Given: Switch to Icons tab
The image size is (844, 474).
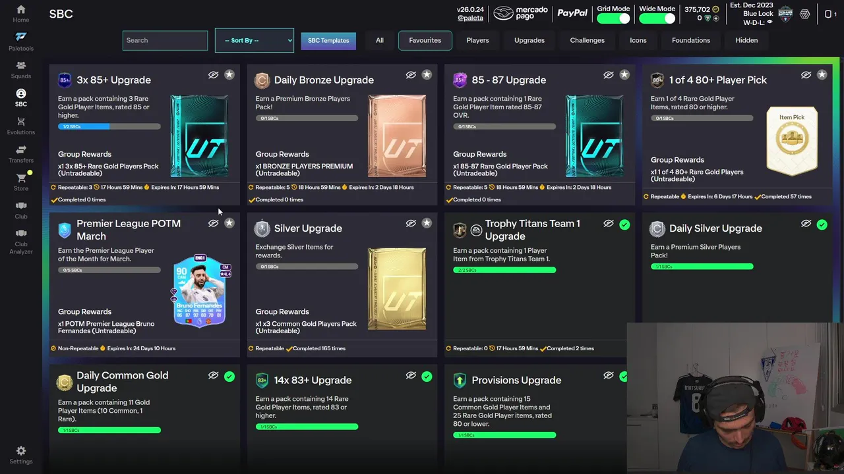Looking at the screenshot, I should pos(638,40).
